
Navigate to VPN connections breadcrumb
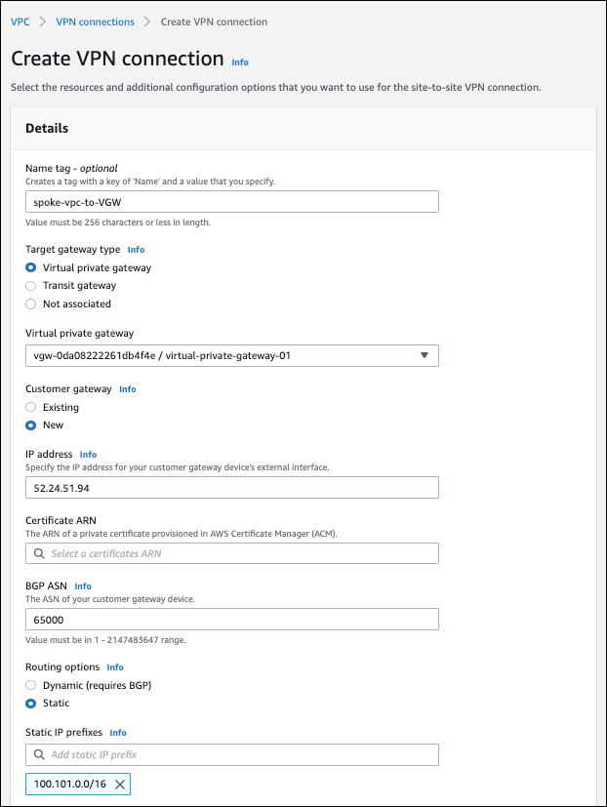click(x=94, y=21)
